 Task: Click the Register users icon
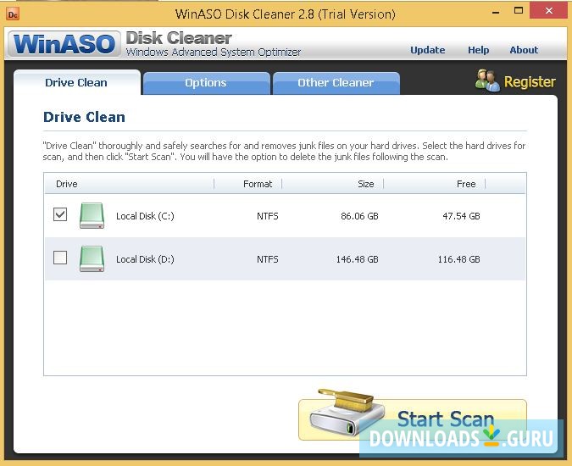[x=487, y=80]
